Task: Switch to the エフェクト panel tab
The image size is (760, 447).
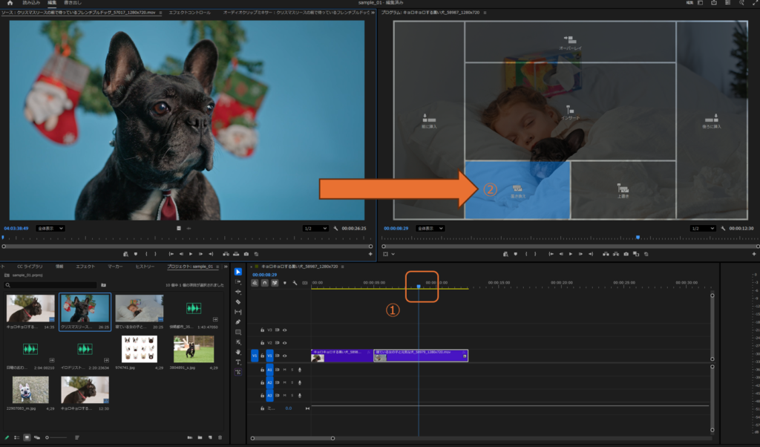Action: pyautogui.click(x=85, y=266)
